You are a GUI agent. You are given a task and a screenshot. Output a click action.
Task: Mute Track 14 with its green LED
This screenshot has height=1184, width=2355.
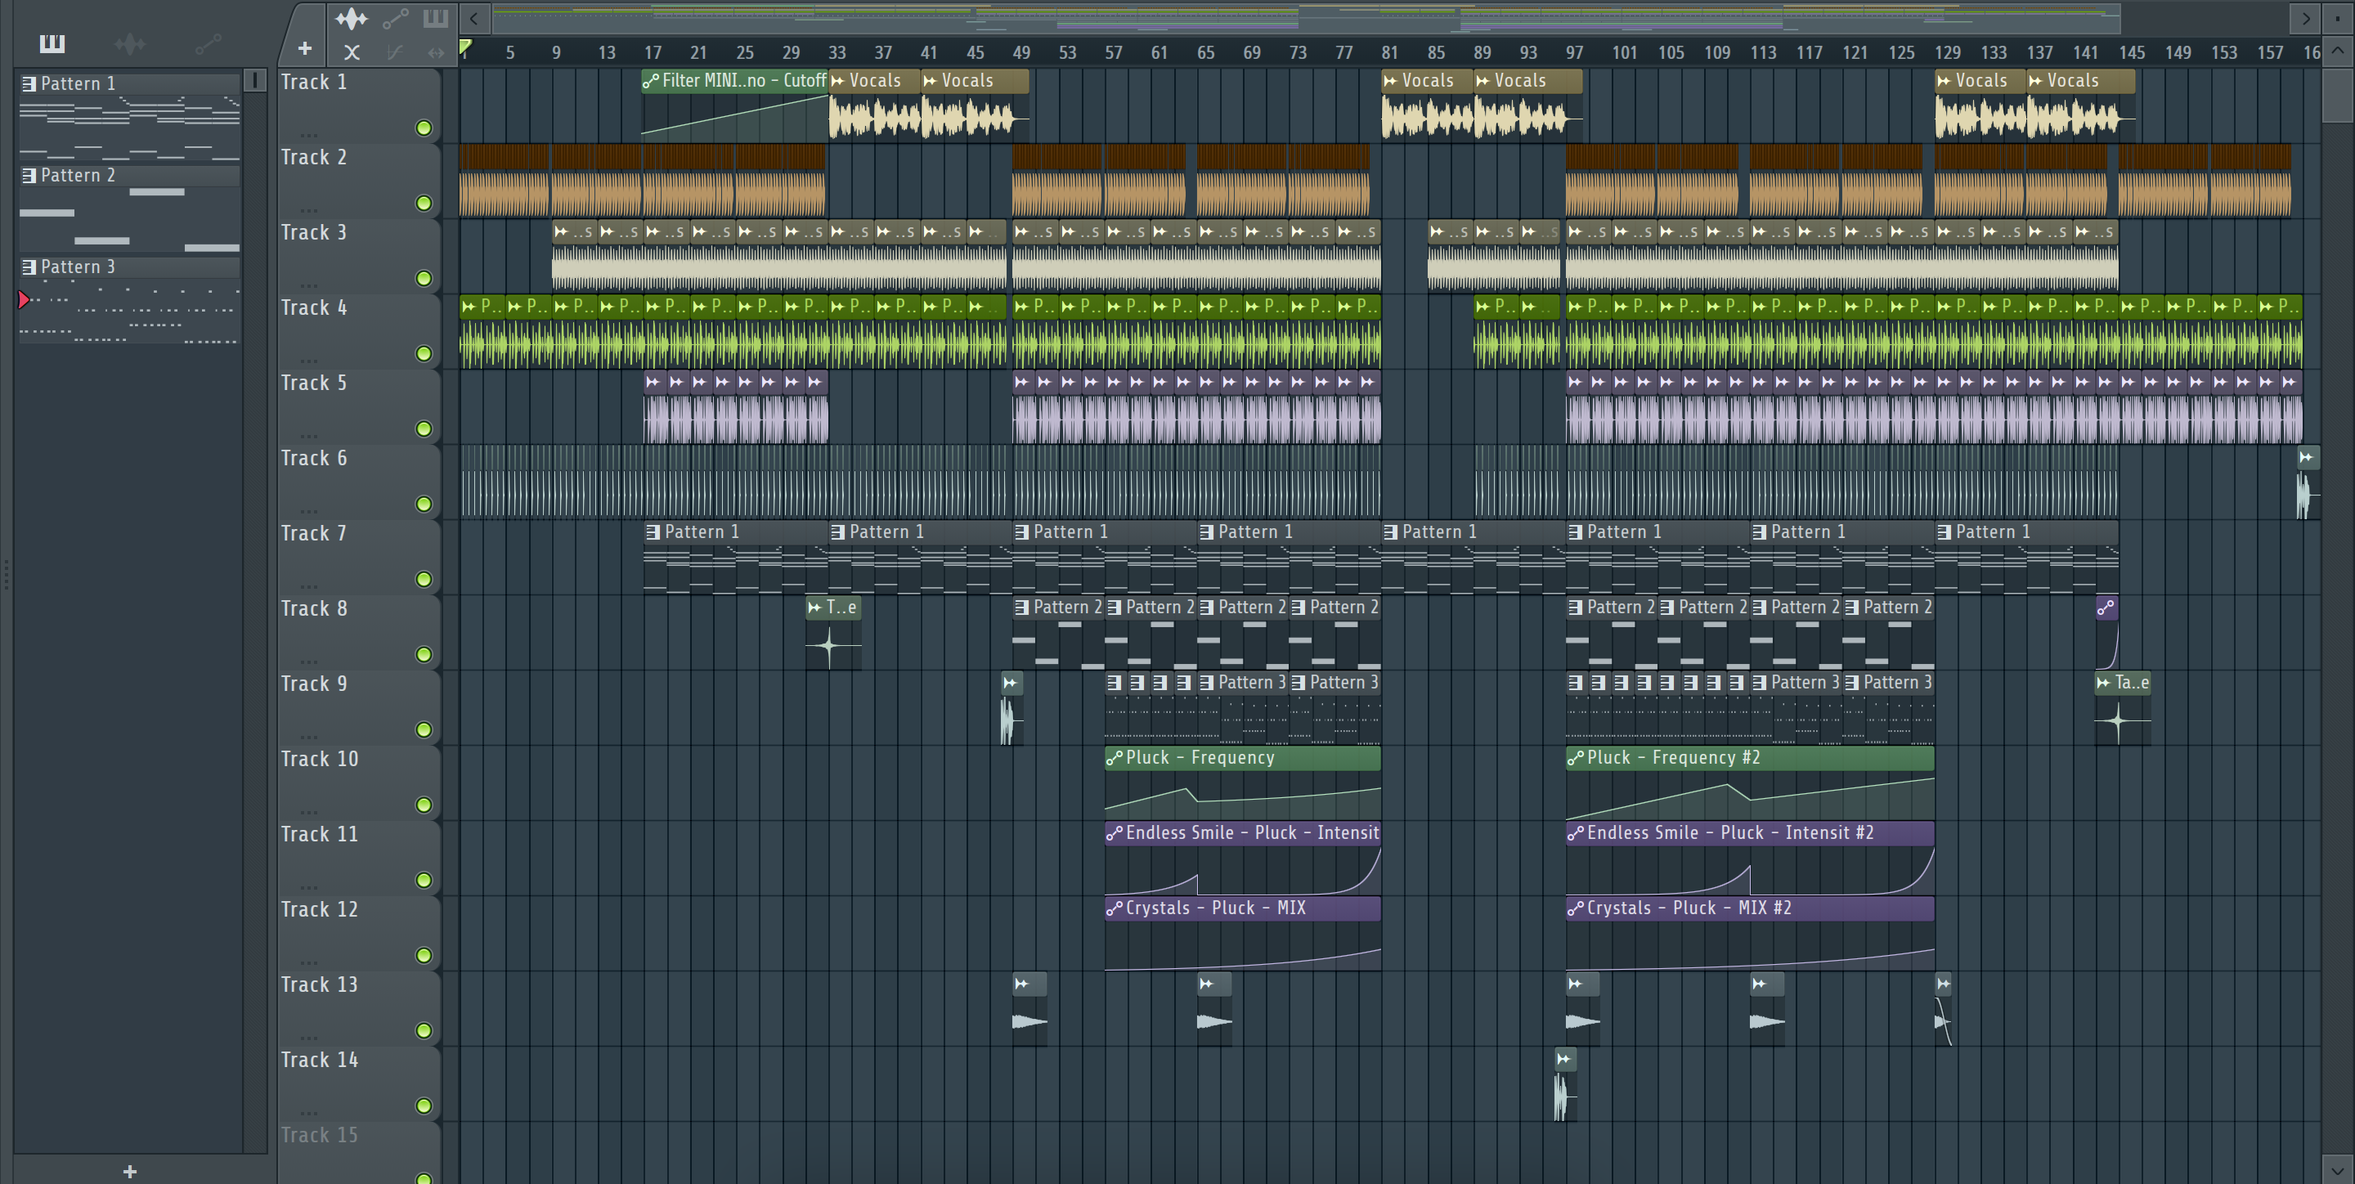[424, 1106]
